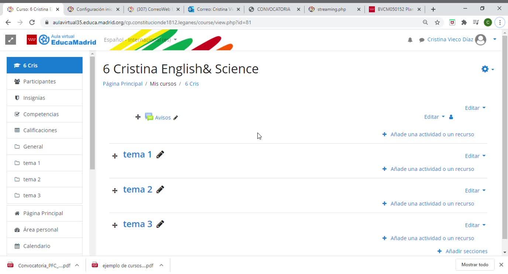Open the user menu arrow by profile picture

(495, 39)
